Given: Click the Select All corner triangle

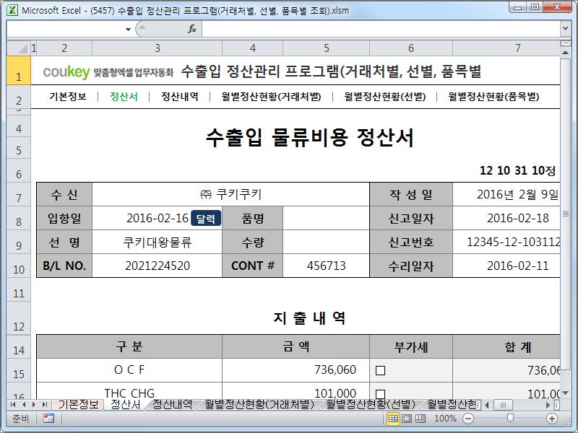Looking at the screenshot, I should pyautogui.click(x=19, y=48).
